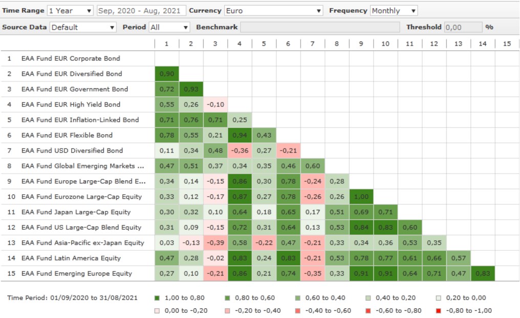Click the Threshold value field

pos(463,27)
